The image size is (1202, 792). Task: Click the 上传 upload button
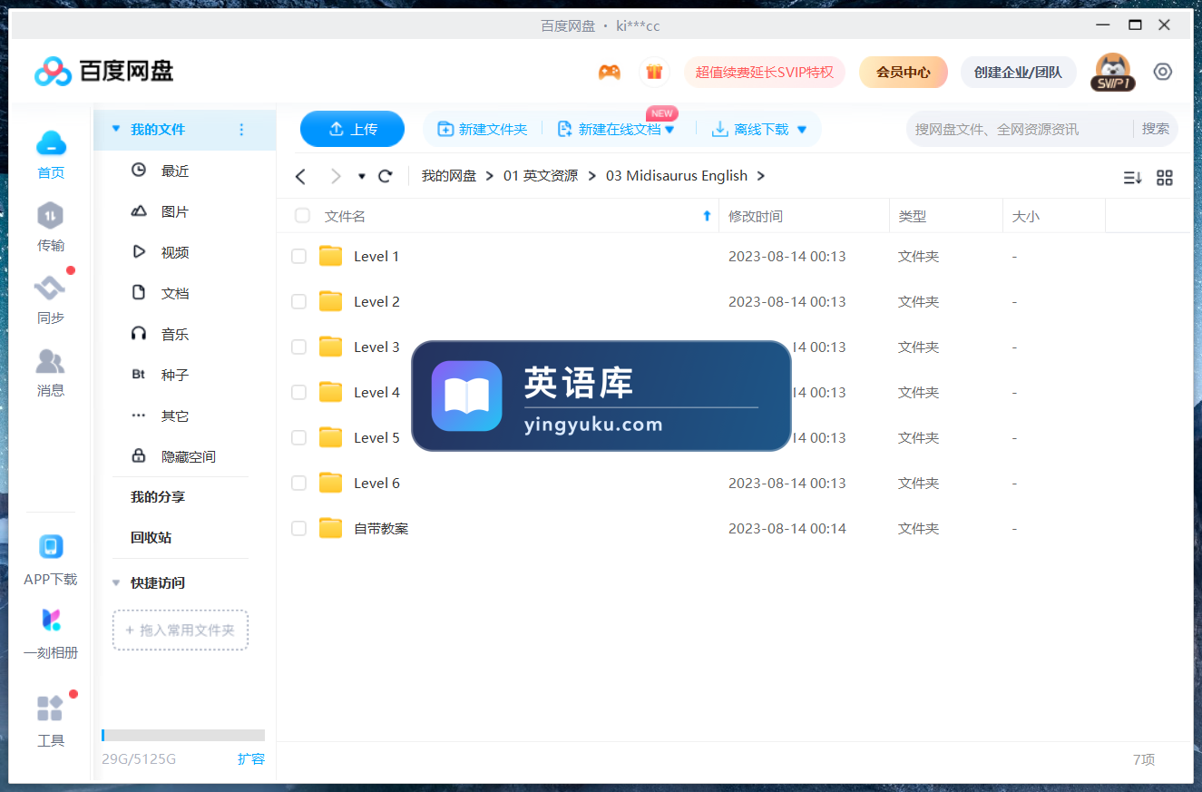click(x=352, y=129)
